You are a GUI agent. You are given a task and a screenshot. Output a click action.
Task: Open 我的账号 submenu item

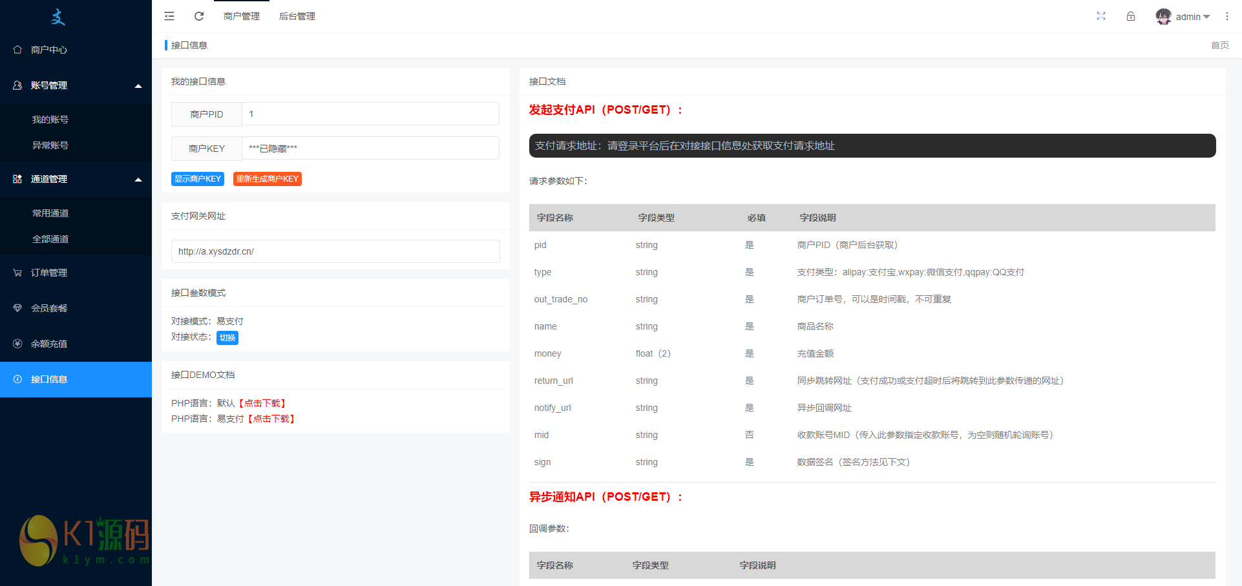pyautogui.click(x=50, y=120)
